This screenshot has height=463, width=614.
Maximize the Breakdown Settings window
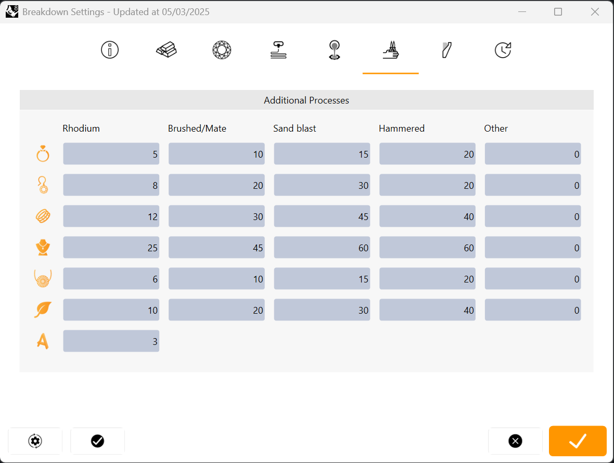tap(558, 12)
